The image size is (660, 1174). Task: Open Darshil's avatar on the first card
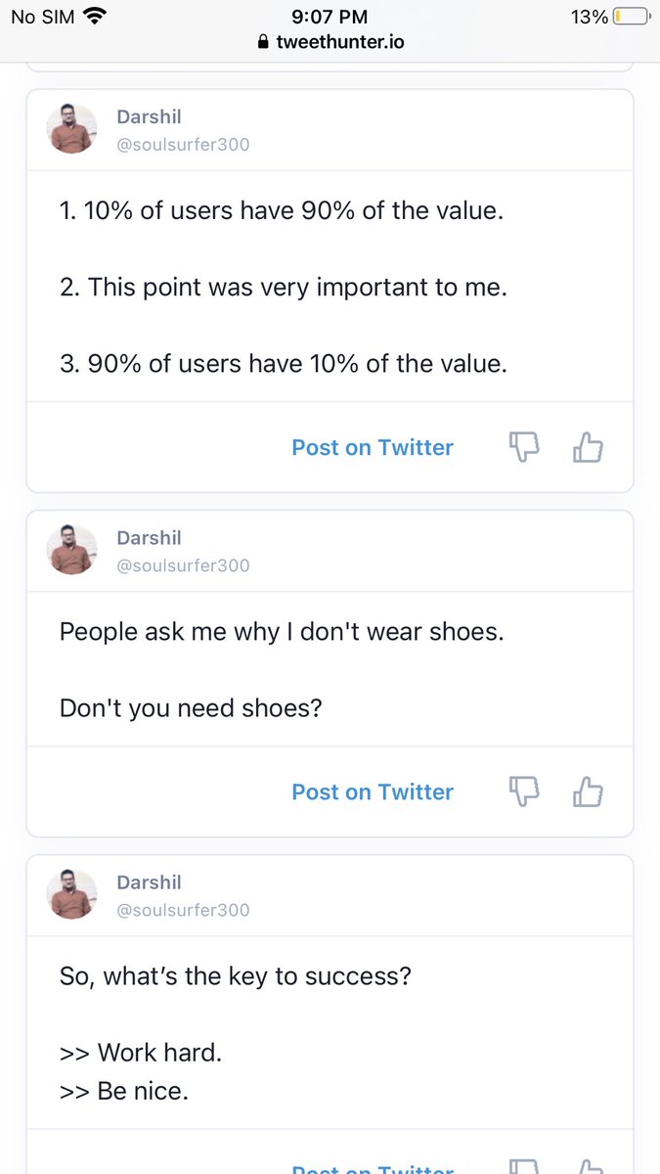point(72,129)
